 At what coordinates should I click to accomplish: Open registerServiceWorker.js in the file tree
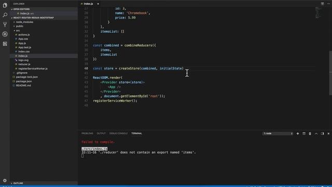33,69
